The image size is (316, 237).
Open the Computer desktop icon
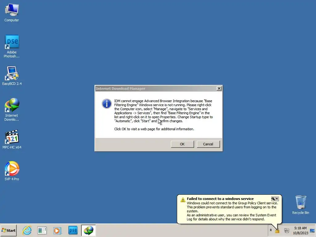click(x=12, y=12)
